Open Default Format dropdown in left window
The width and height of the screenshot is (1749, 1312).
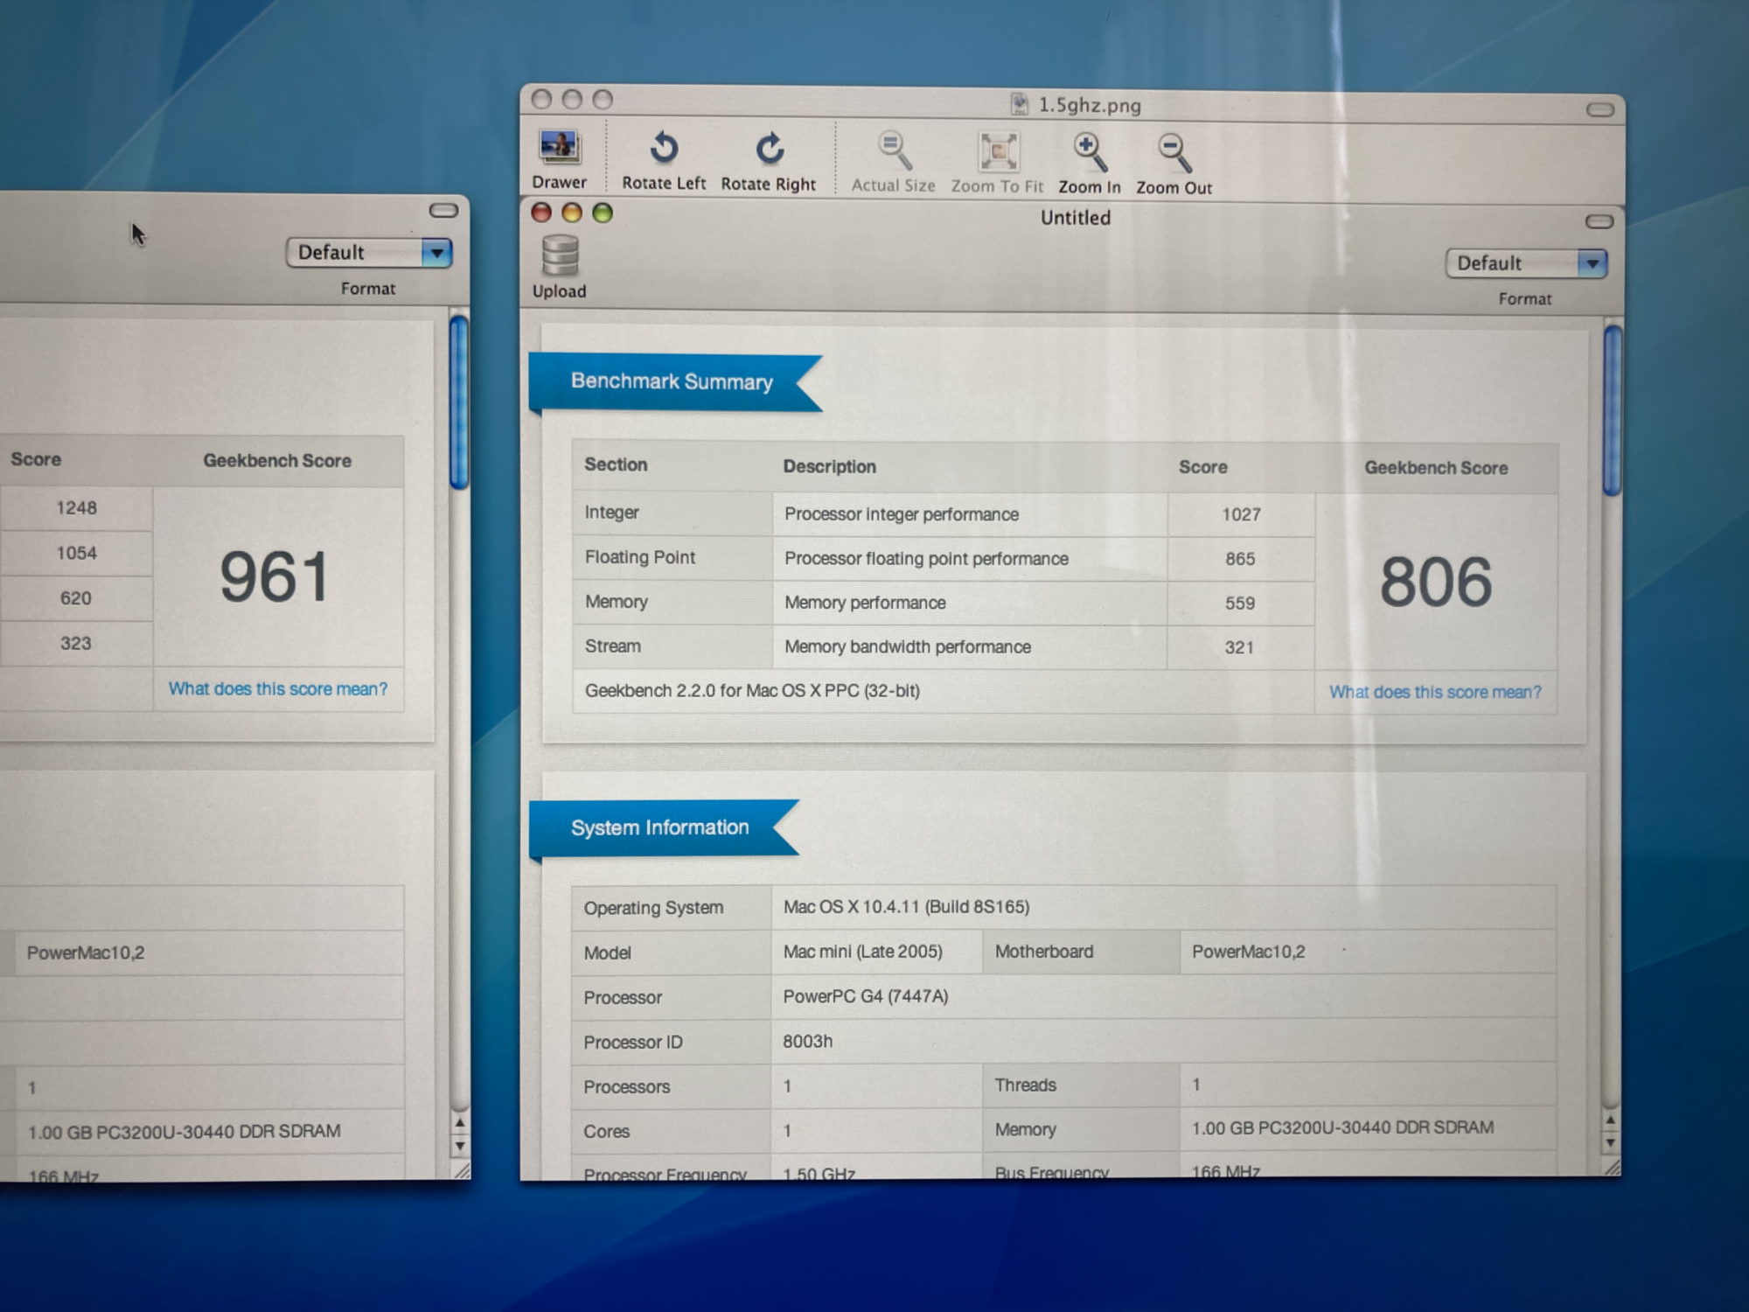tap(368, 253)
